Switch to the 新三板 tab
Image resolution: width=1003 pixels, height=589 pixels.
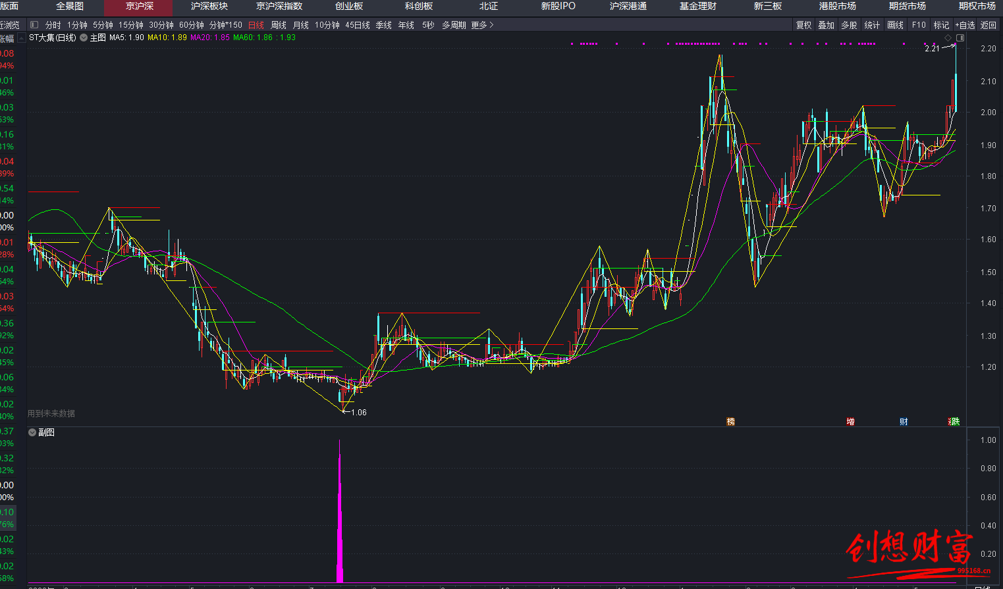pyautogui.click(x=768, y=6)
